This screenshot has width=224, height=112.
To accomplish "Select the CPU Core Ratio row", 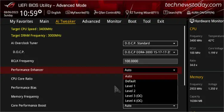I will (22, 79).
